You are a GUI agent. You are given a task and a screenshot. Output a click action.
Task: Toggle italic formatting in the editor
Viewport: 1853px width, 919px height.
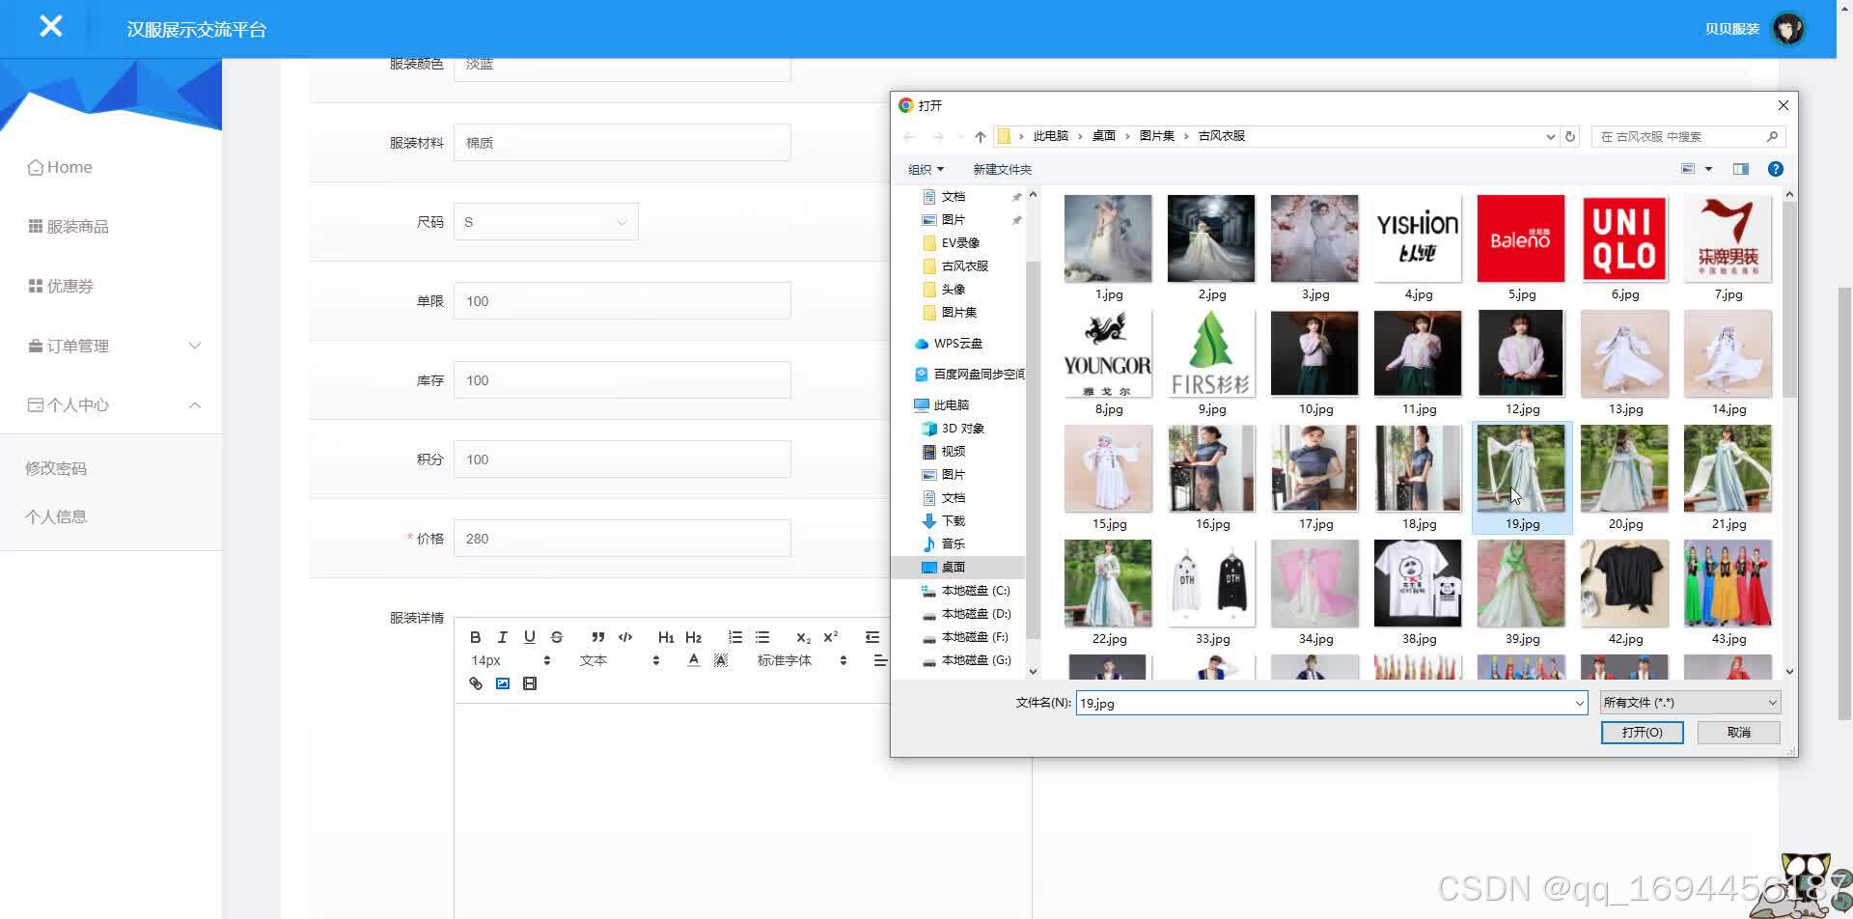click(x=502, y=637)
